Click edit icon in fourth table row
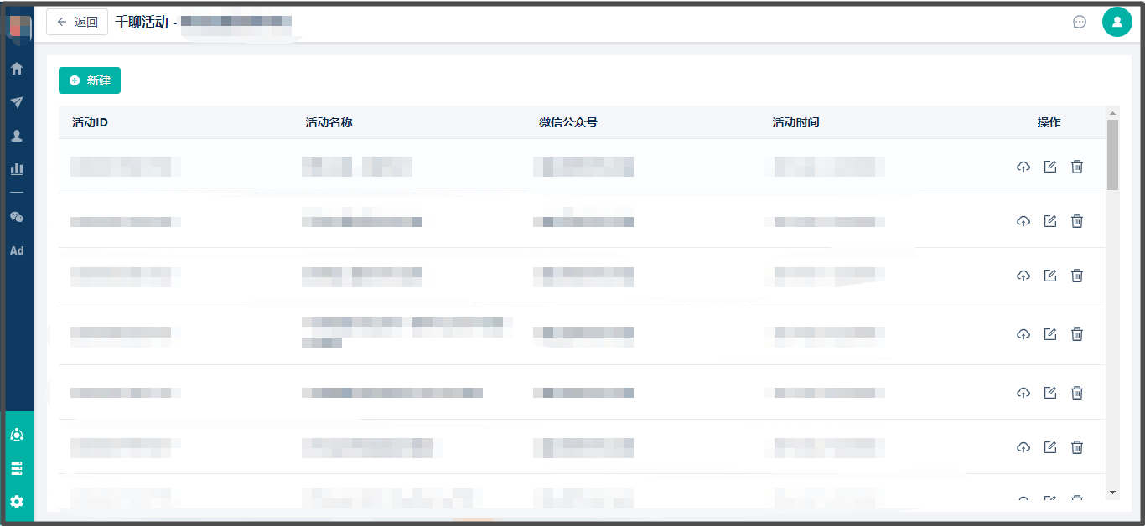This screenshot has height=526, width=1145. [1050, 334]
